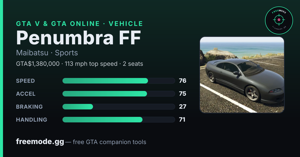Click the Braking stat bar

[x=118, y=107]
